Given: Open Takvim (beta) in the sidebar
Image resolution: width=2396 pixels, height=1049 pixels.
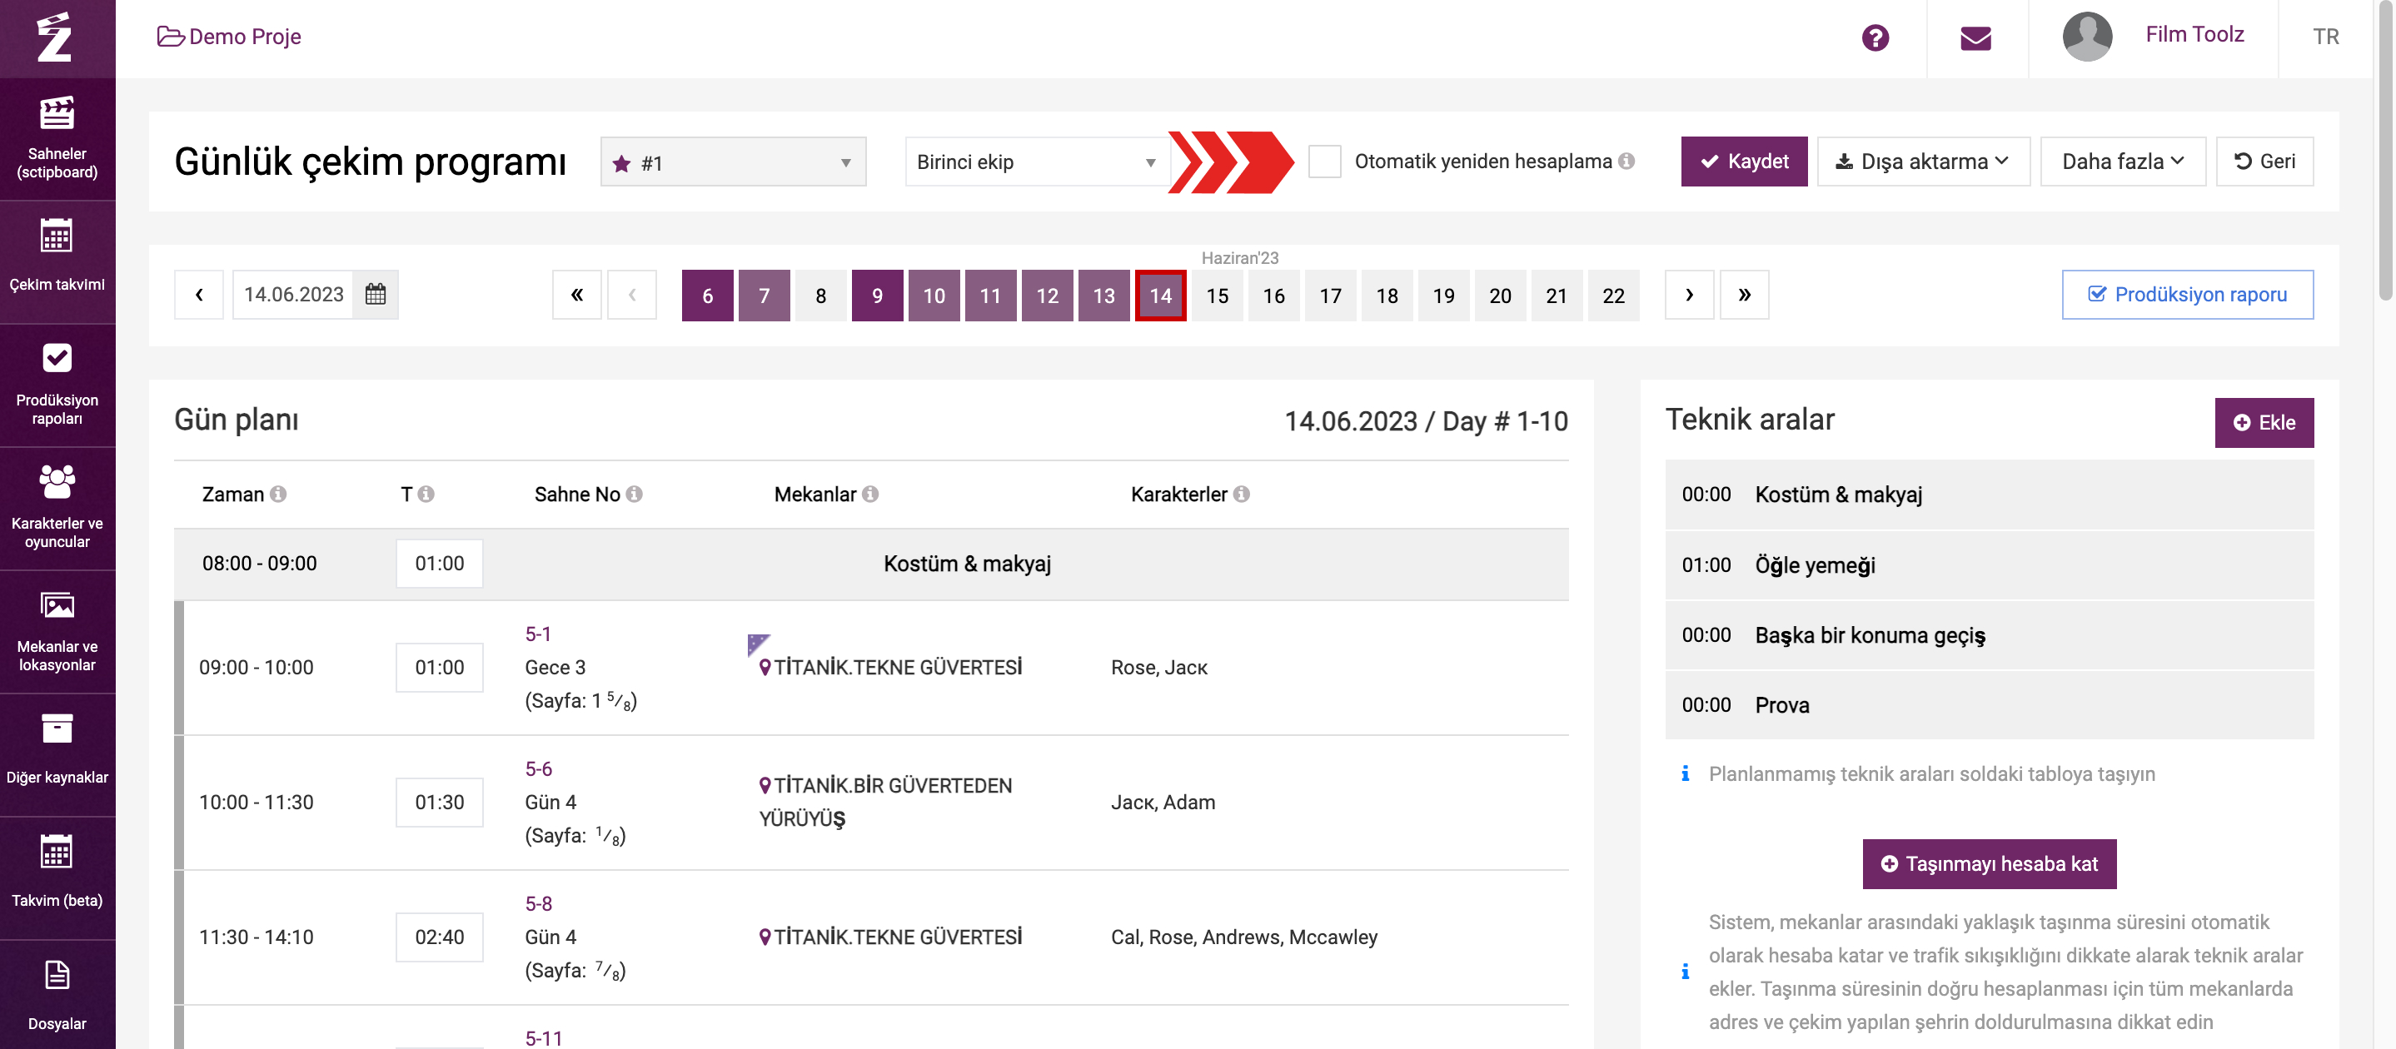Looking at the screenshot, I should (57, 877).
